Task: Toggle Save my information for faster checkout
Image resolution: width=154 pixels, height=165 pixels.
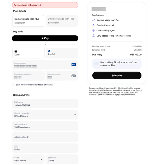Action: 13,84
